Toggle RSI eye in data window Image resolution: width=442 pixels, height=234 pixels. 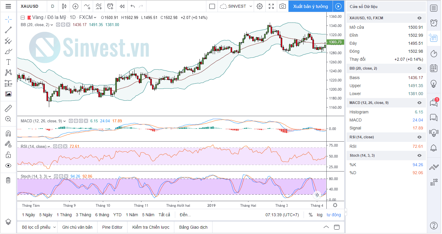(x=419, y=137)
